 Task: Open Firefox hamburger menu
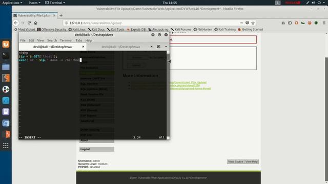tap(324, 23)
